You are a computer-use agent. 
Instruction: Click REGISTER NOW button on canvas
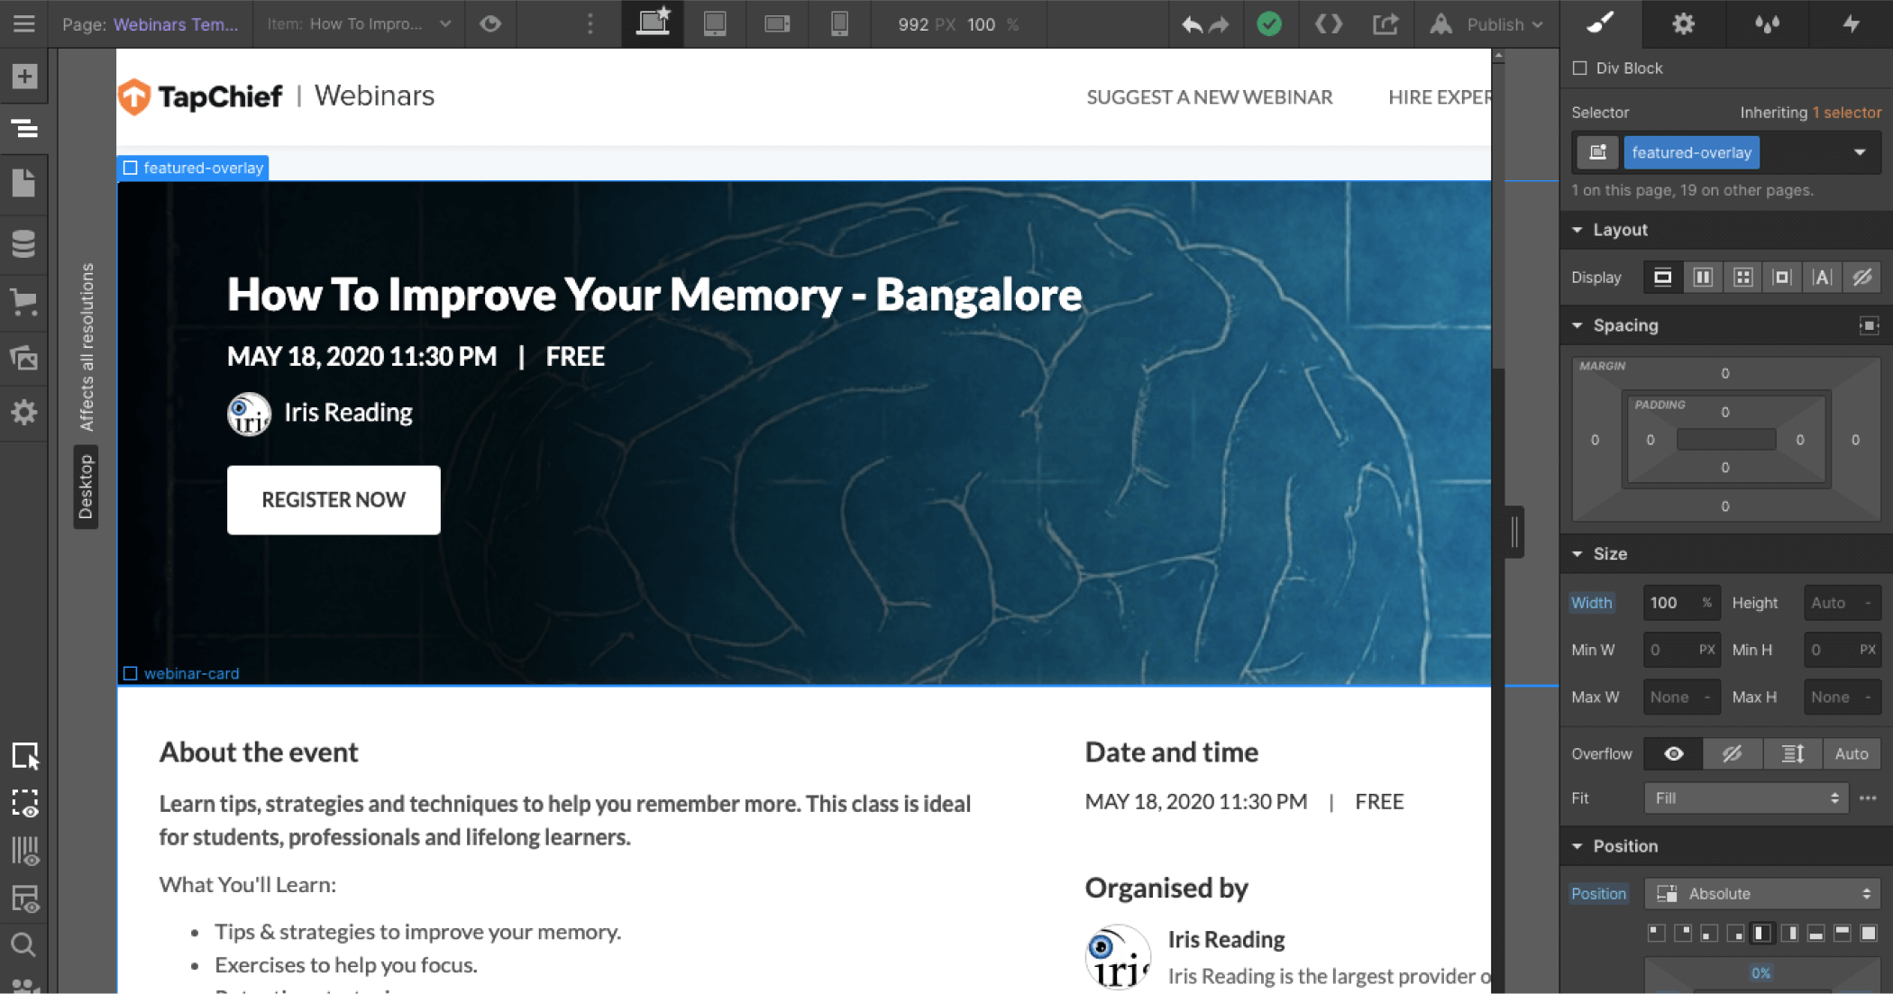(x=334, y=500)
